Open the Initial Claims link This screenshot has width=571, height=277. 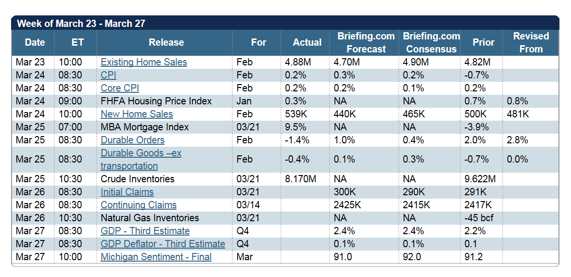click(127, 192)
